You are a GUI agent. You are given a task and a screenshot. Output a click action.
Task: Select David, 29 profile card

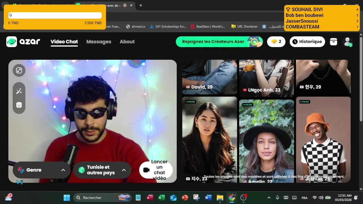pos(210,77)
